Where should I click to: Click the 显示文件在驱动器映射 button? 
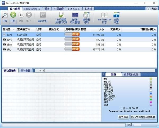[x=143, y=117]
